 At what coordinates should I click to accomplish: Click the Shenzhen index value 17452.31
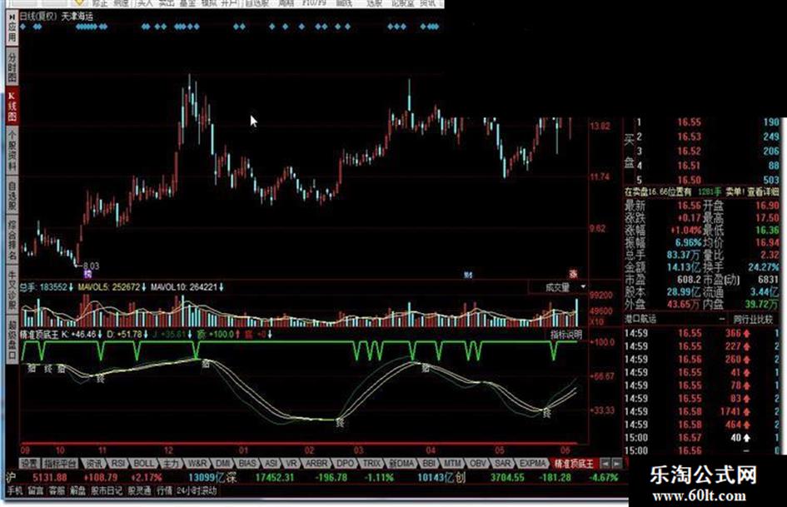pyautogui.click(x=274, y=477)
